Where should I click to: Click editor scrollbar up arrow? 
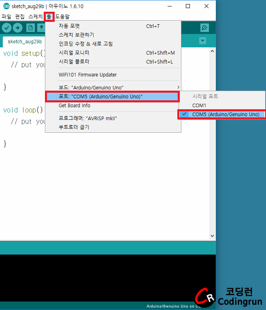coord(213,51)
